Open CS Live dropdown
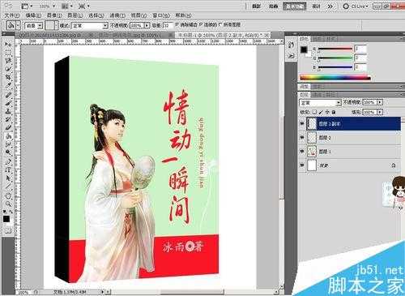This screenshot has width=405, height=296. click(356, 6)
